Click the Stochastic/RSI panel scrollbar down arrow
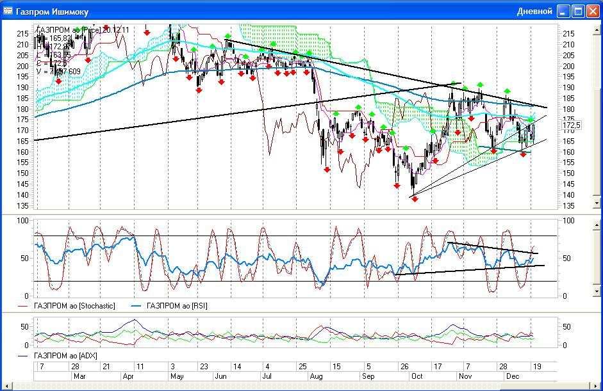Image resolution: width=603 pixels, height=391 pixels. tap(597, 292)
